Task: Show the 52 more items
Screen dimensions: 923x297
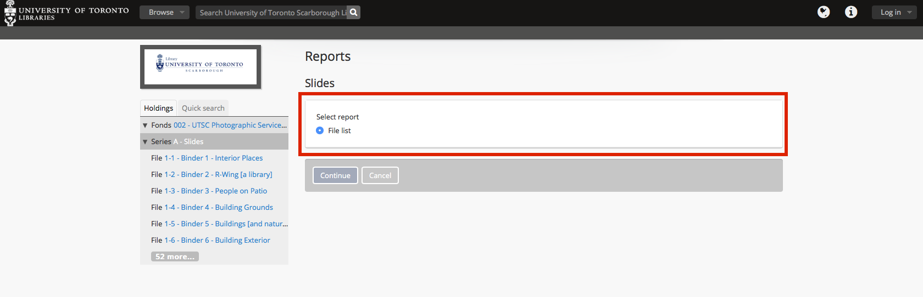Action: 175,256
